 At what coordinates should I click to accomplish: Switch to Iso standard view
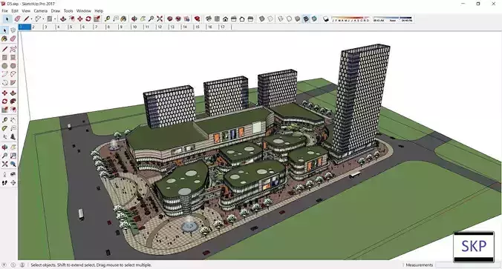coord(209,19)
